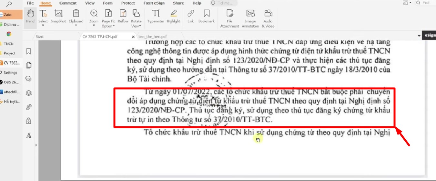436x181 pixels.
Task: Open the Attachments side panel
Action: click(29, 107)
